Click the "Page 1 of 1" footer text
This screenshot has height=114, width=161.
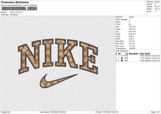click(155, 112)
